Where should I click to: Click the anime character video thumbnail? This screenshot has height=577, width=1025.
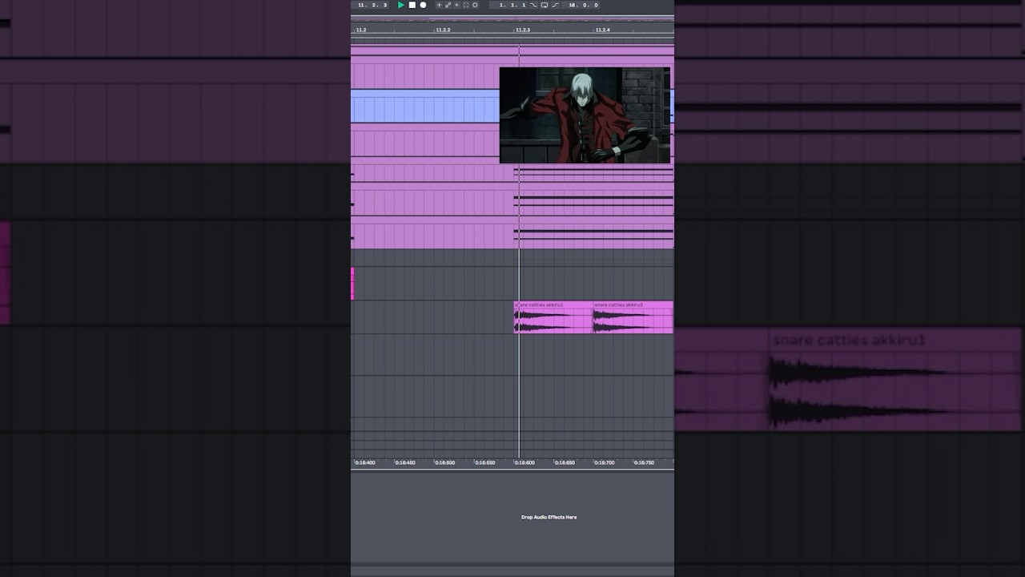pyautogui.click(x=585, y=115)
